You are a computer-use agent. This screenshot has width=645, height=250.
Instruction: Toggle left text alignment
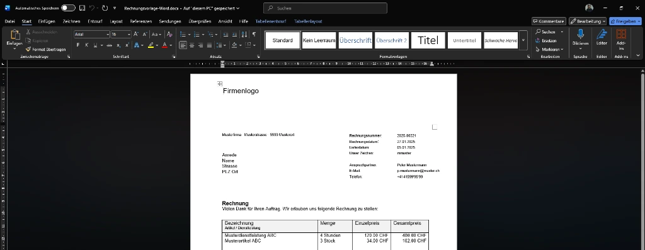183,45
